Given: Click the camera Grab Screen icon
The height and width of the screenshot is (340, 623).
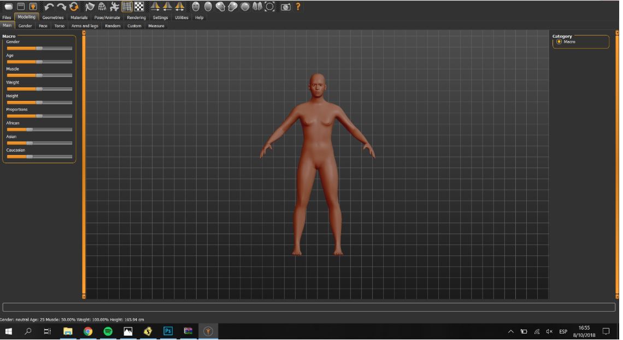Looking at the screenshot, I should point(285,7).
